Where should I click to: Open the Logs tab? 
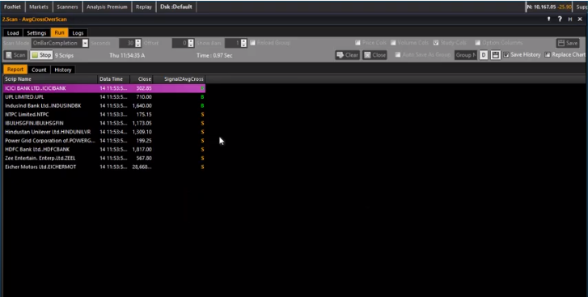(78, 33)
